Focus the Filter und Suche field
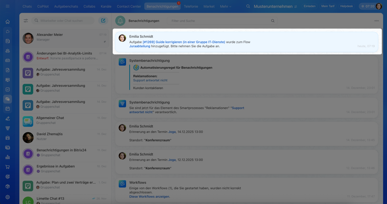Screen dimensions: 387x204 coord(219,21)
